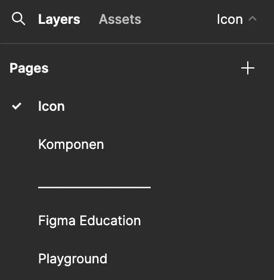Screen dimensions: 274x280
Task: Select the divider line page entry
Action: 94,187
